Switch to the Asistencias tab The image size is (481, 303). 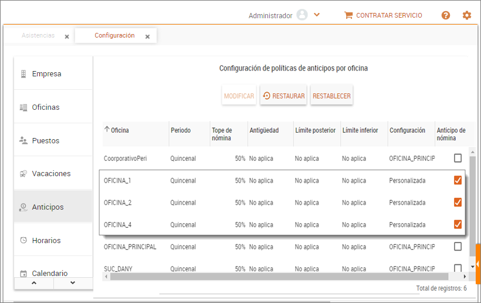(x=38, y=36)
